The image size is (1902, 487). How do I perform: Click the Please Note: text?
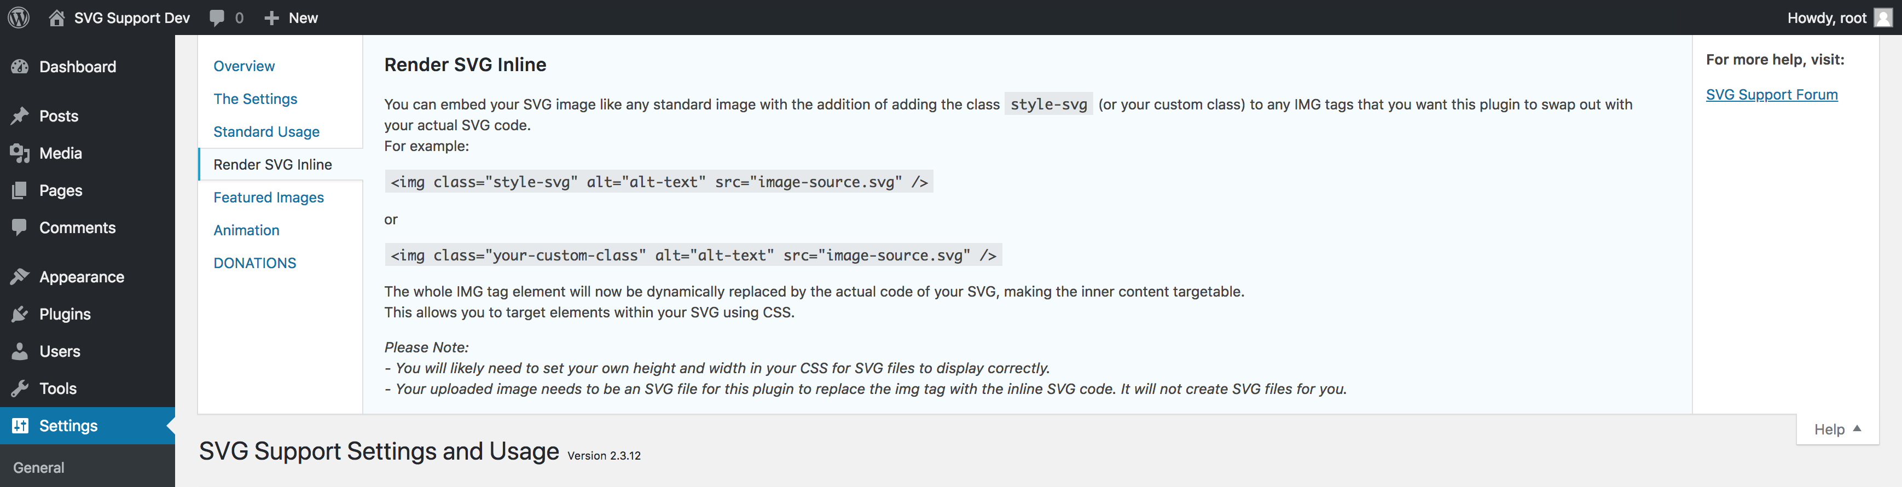point(426,347)
